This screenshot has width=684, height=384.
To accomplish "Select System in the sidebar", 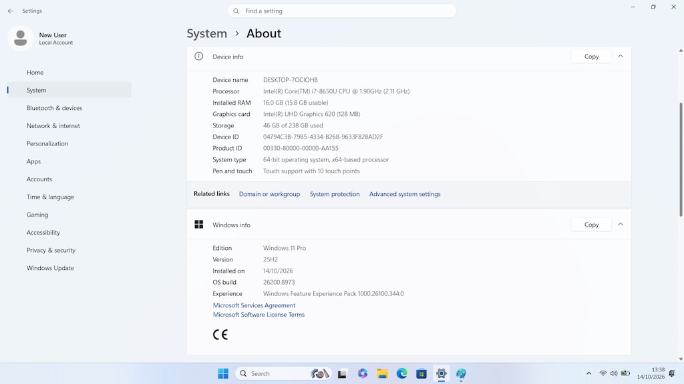I will coord(69,90).
